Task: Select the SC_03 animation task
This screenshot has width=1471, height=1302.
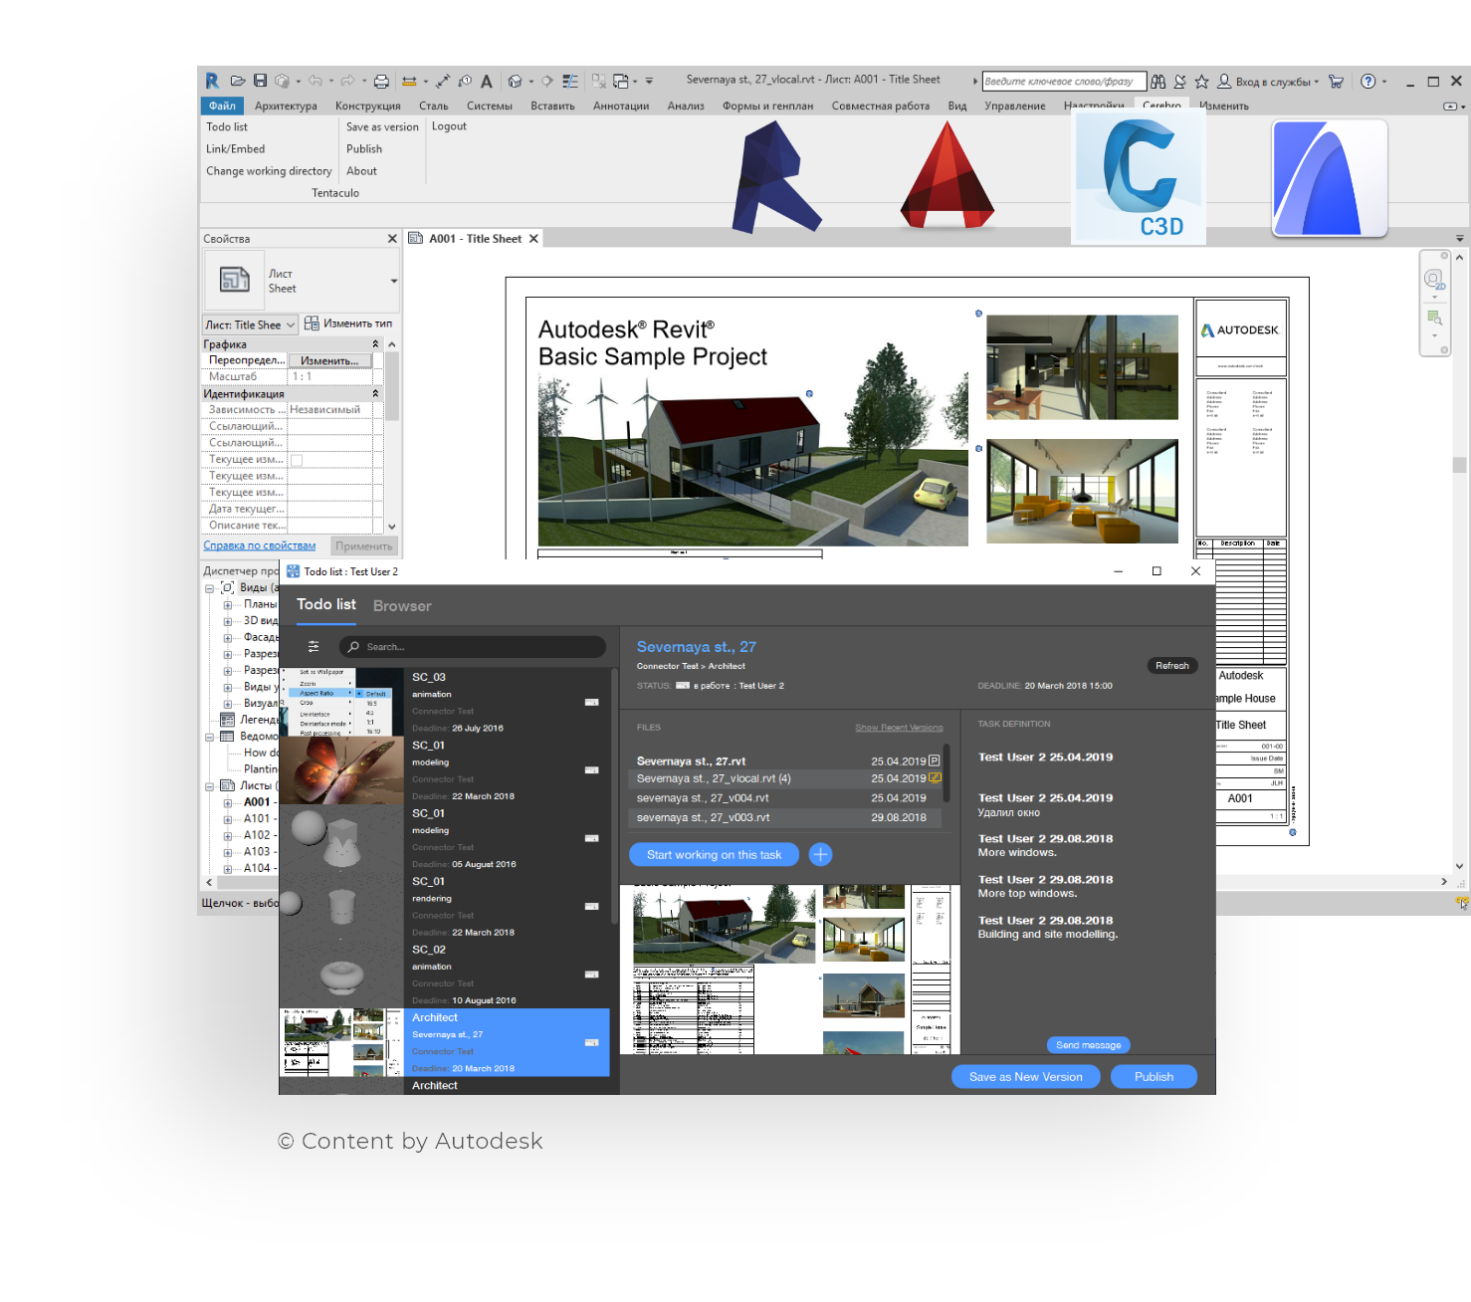Action: [445, 702]
